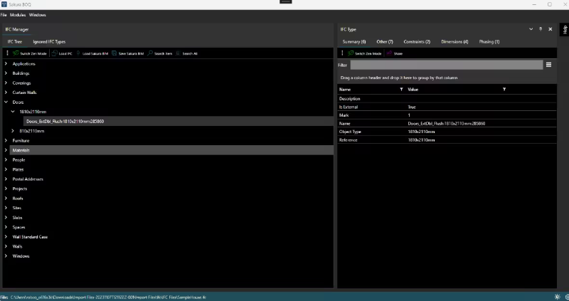
Task: Click Save Sakura BIM icon
Action: [114, 53]
